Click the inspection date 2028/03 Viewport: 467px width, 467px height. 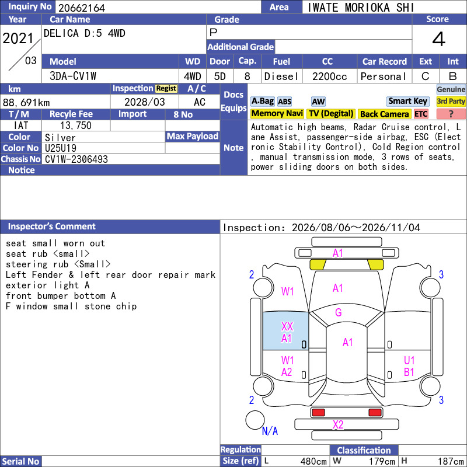coord(144,102)
